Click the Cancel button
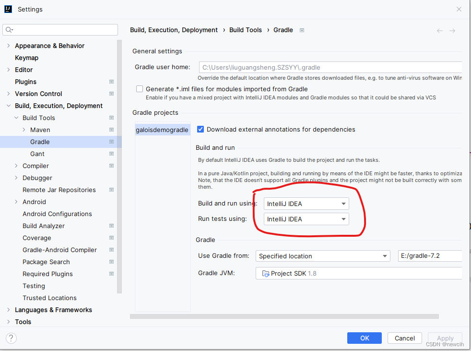This screenshot has width=471, height=351. click(x=405, y=338)
